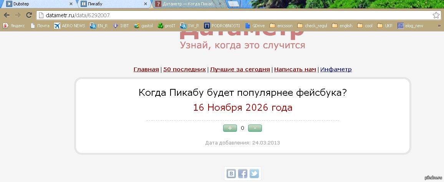Screen dimensions: 444x182
Task: Open the AERO NEWS bookmark
Action: 70,26
